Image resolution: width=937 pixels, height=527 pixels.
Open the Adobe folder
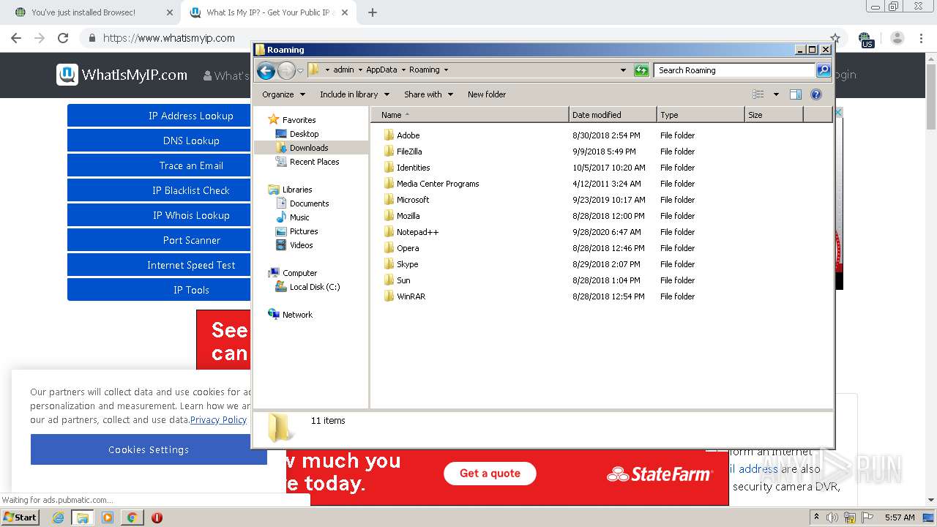[408, 135]
